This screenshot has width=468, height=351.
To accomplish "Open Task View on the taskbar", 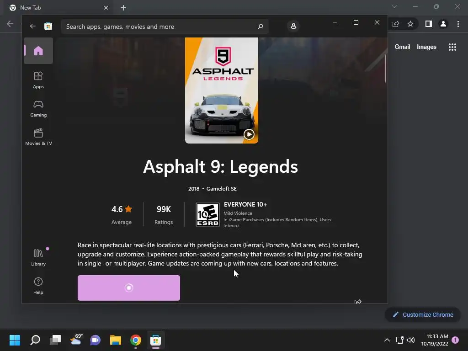I will (x=55, y=340).
